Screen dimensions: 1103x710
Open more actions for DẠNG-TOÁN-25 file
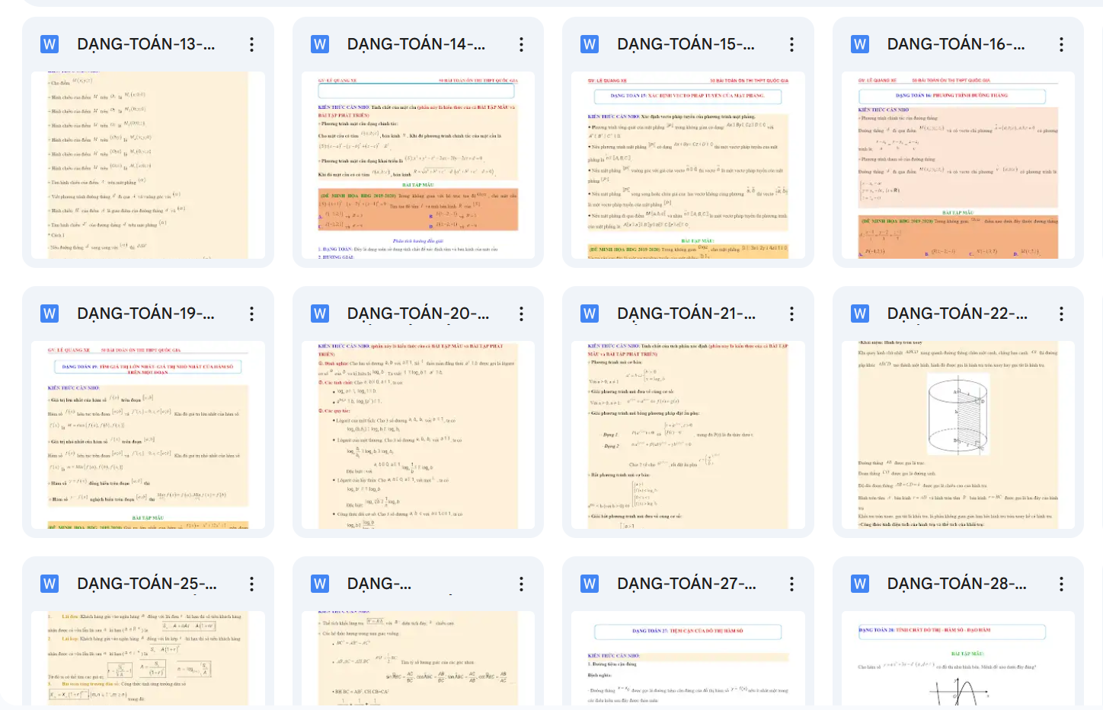pos(251,584)
